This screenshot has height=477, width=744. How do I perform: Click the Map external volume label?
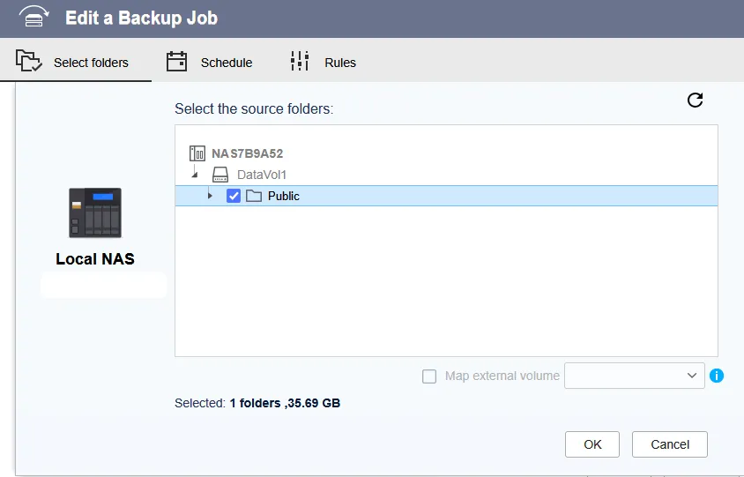point(502,376)
